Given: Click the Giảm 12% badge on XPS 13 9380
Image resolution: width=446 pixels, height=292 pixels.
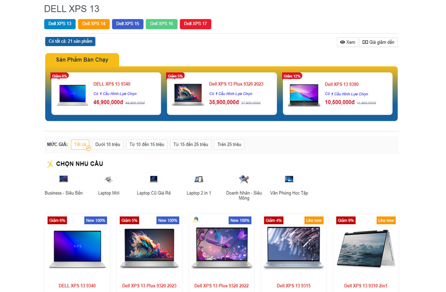Looking at the screenshot, I should [292, 76].
